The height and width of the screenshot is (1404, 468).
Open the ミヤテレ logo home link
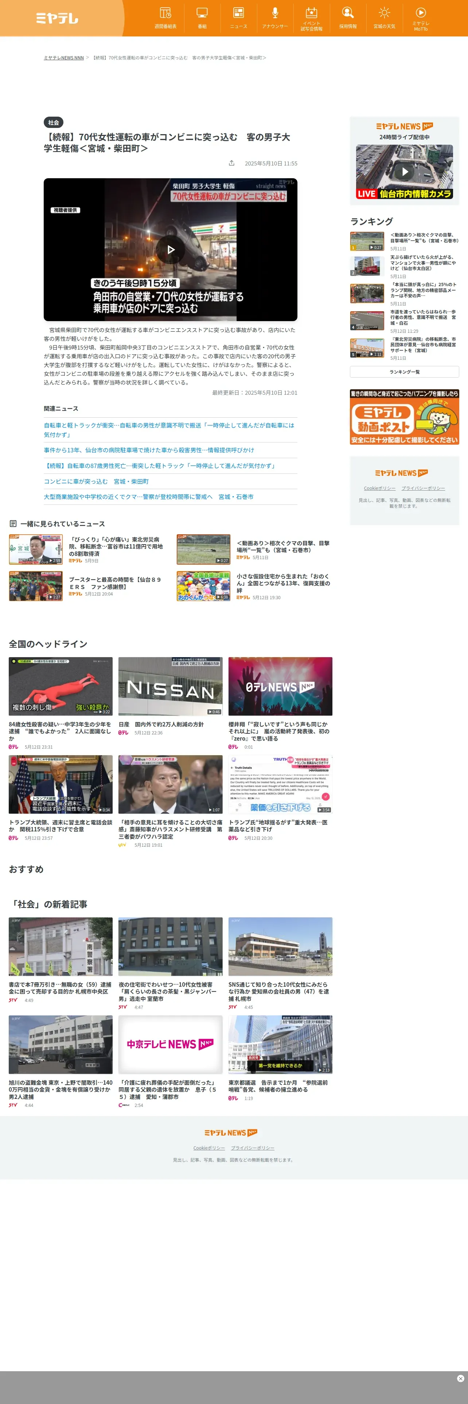click(57, 18)
